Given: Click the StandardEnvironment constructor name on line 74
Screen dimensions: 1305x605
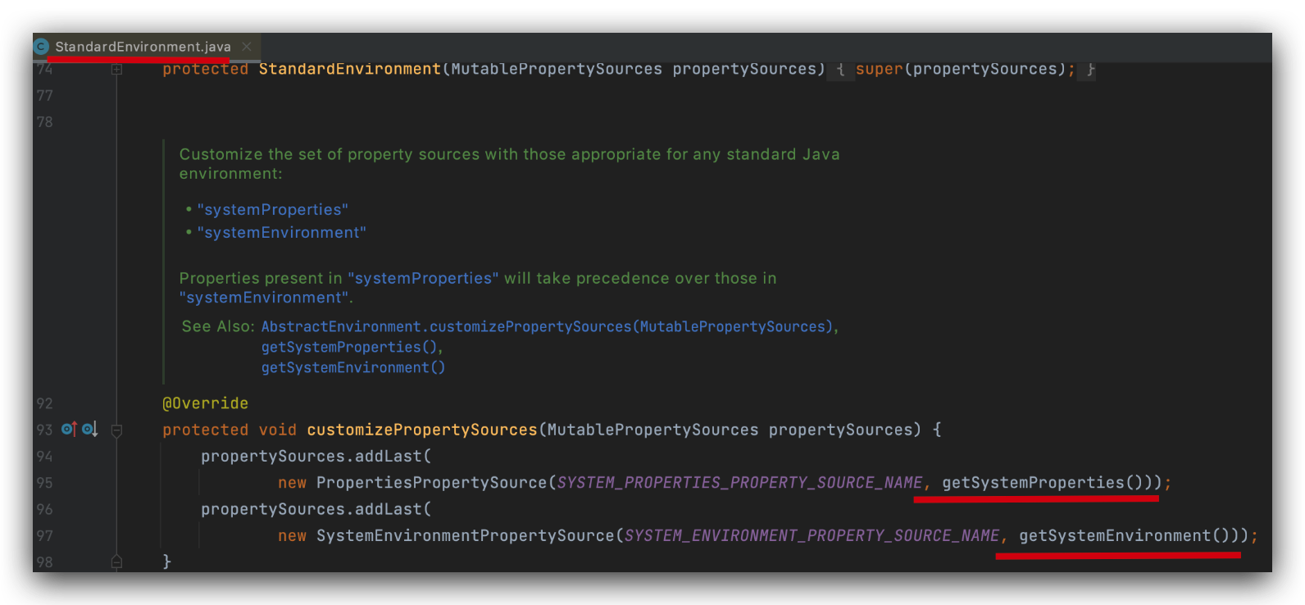Looking at the screenshot, I should (x=350, y=69).
